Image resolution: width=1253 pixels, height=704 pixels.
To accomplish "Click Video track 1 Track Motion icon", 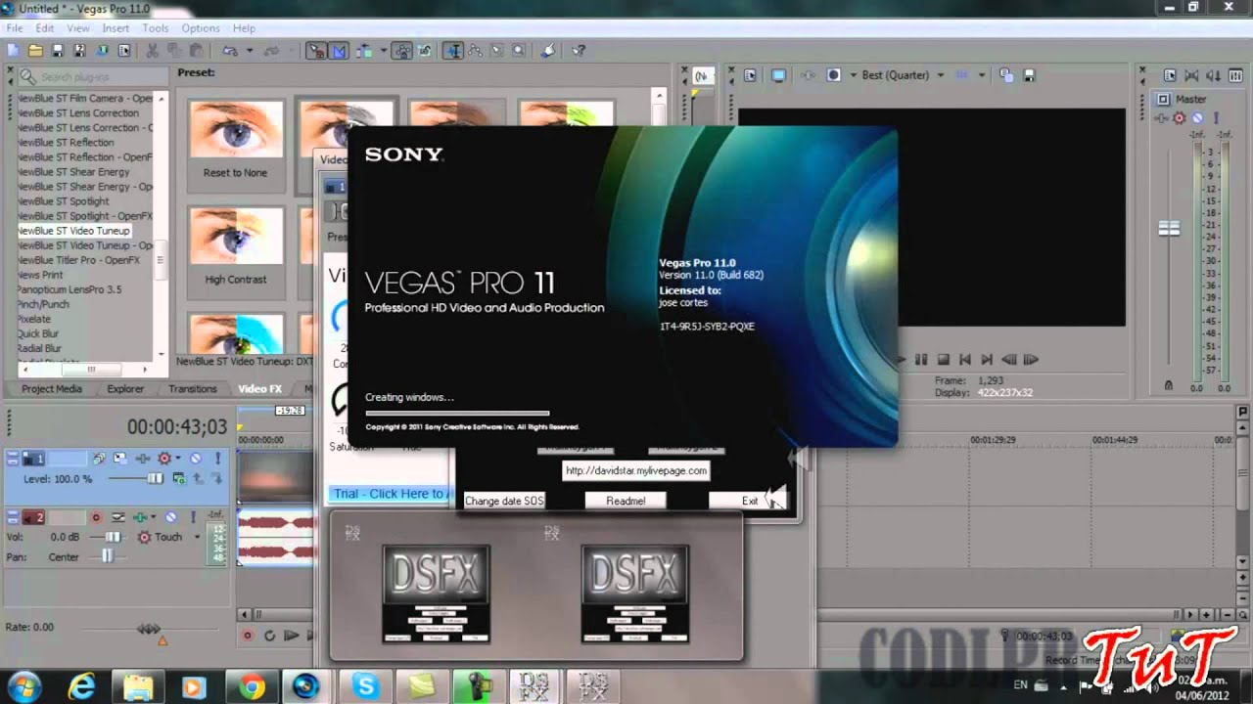I will 119,458.
